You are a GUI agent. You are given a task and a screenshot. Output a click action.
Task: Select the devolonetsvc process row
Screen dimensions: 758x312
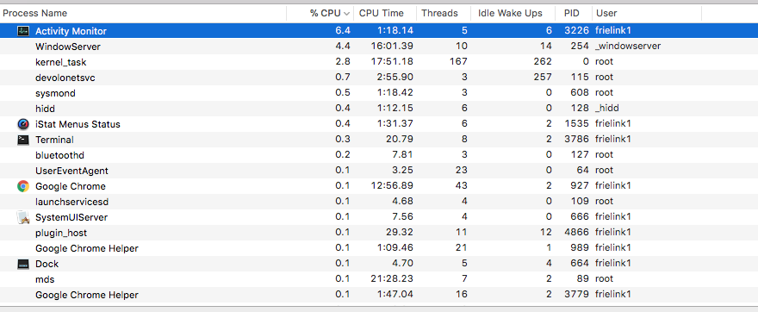(x=379, y=78)
